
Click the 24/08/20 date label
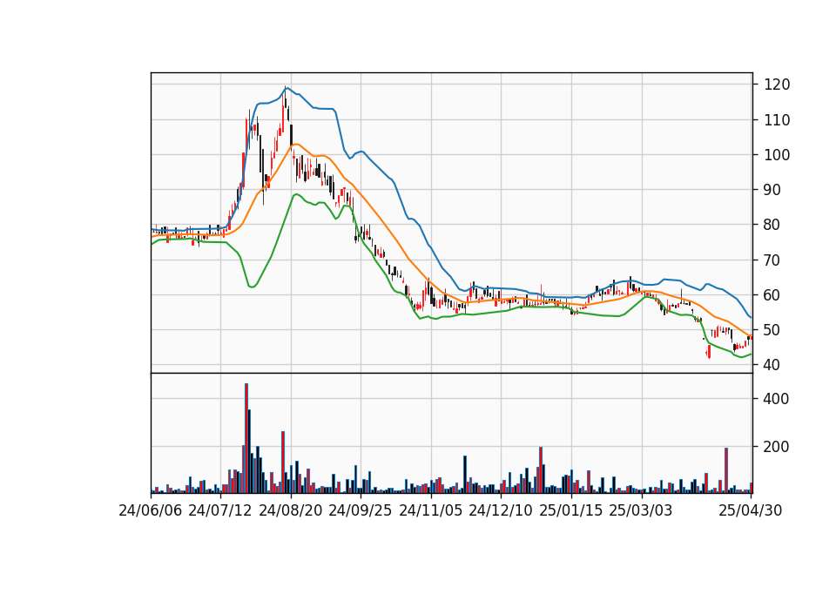click(291, 510)
